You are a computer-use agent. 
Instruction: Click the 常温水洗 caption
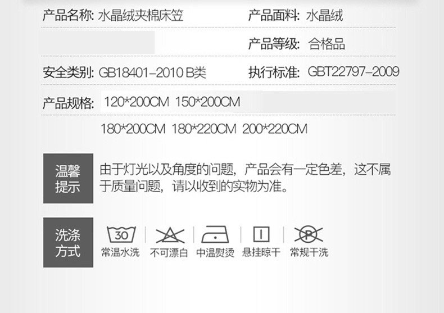pos(121,252)
